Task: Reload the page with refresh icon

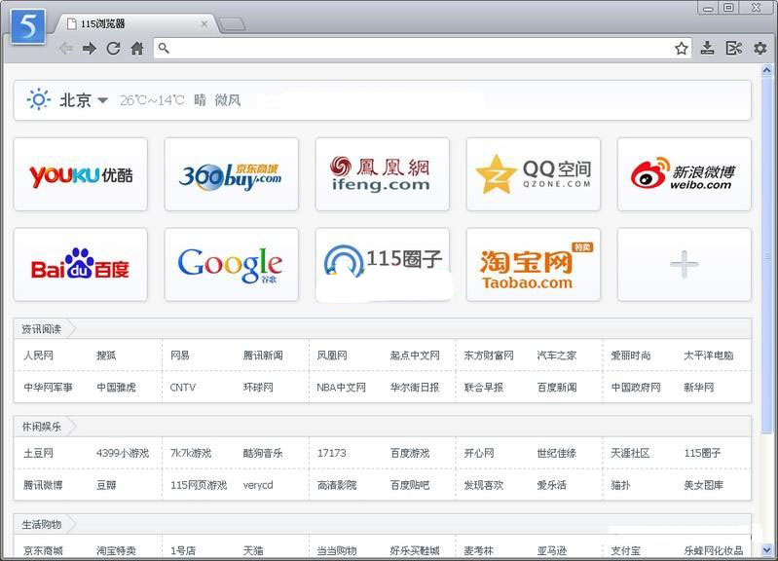Action: pyautogui.click(x=113, y=48)
